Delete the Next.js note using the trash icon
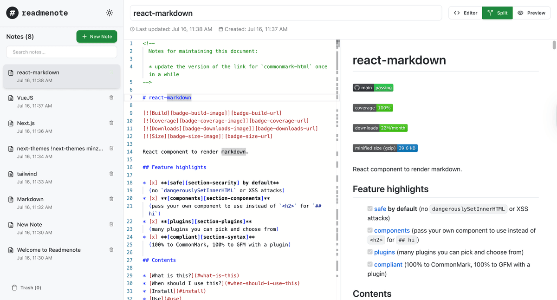Image resolution: width=557 pixels, height=300 pixels. [x=111, y=123]
